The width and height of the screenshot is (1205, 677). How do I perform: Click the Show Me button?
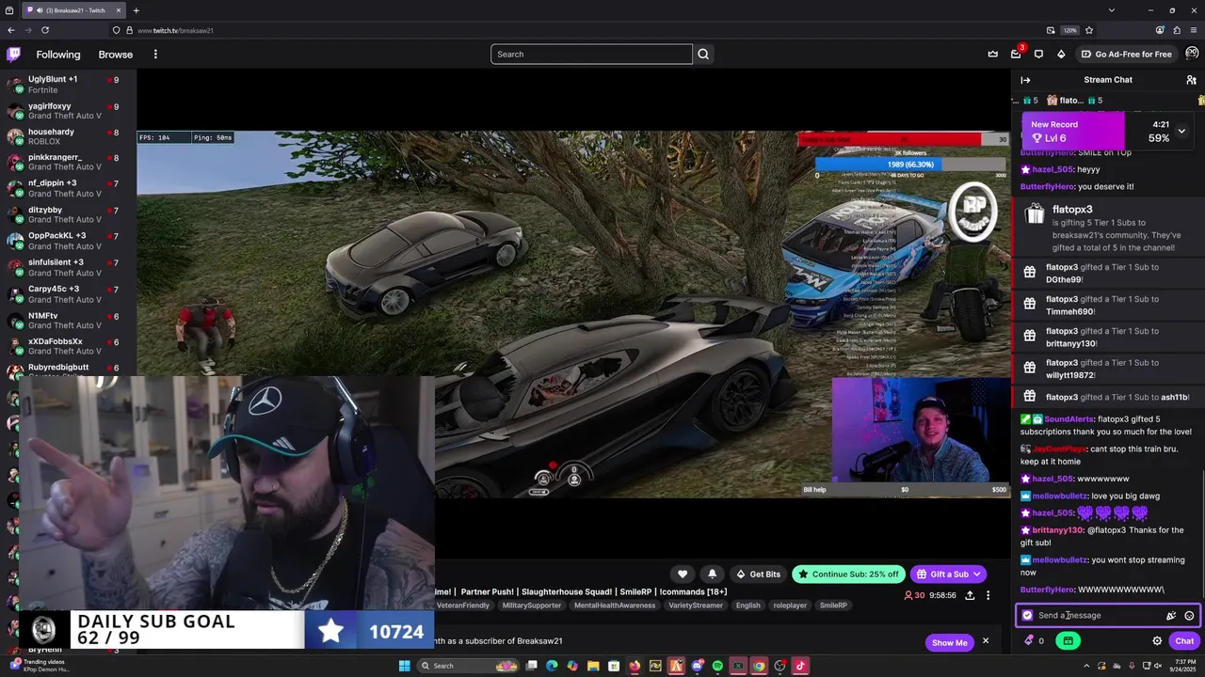pyautogui.click(x=949, y=642)
